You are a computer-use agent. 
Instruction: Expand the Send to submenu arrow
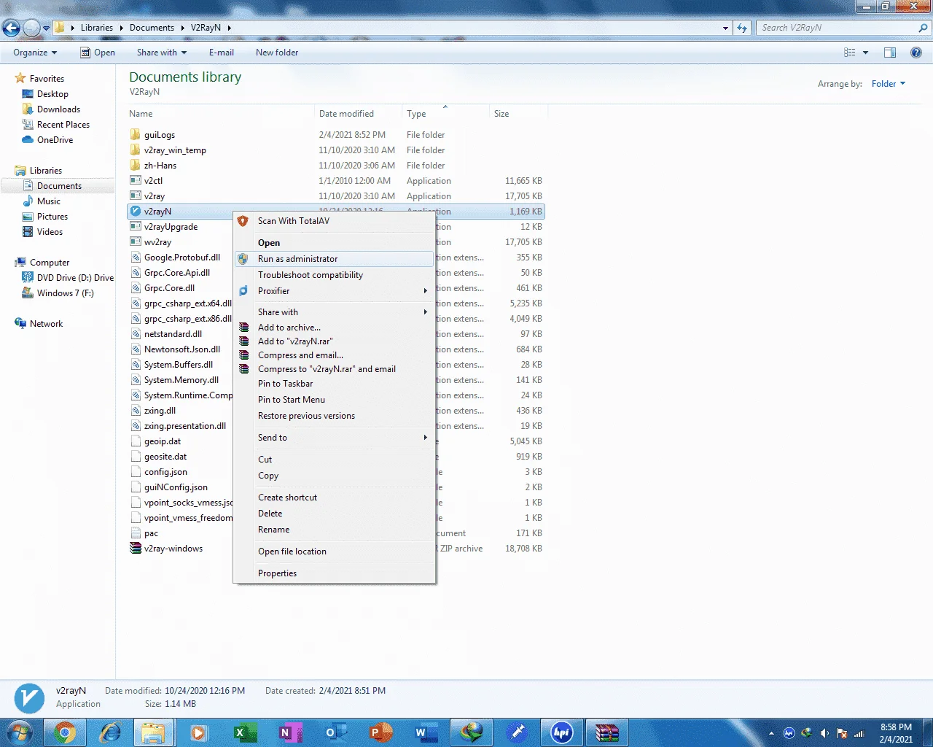pos(426,438)
